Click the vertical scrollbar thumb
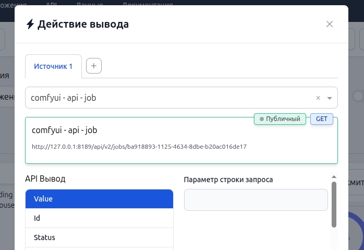The height and width of the screenshot is (250, 364). tap(334, 205)
